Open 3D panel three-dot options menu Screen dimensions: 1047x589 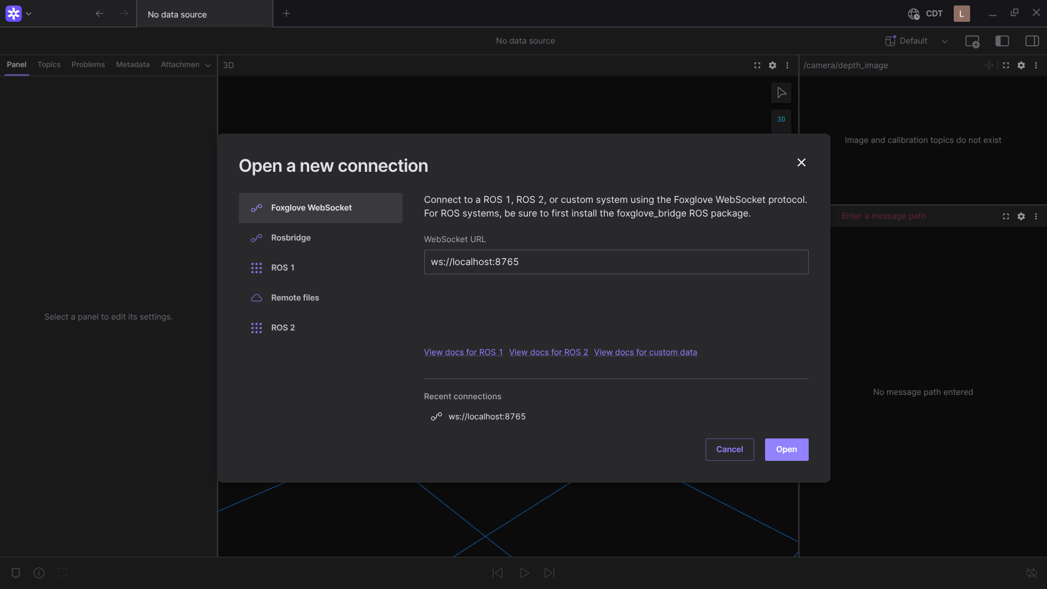tap(787, 65)
